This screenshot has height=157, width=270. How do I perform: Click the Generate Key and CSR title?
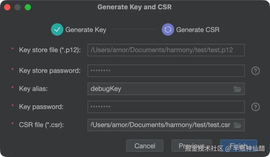coord(134,7)
